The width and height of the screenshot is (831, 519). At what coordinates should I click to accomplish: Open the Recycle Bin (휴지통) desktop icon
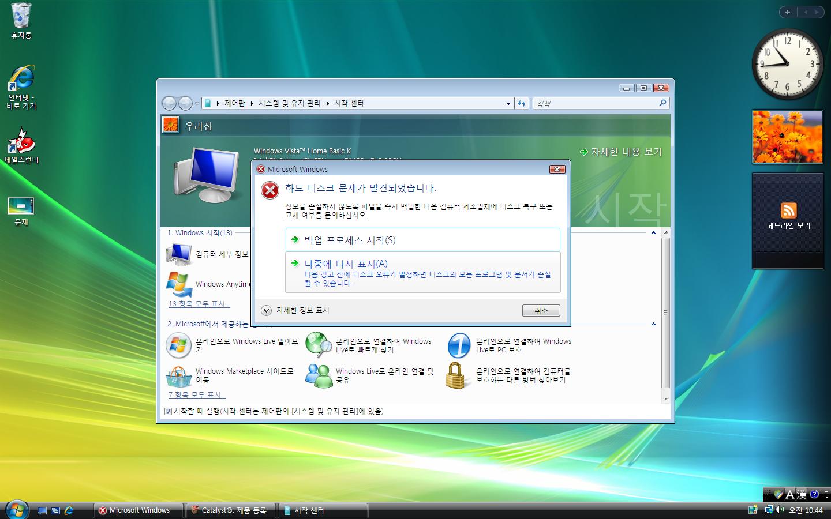(x=21, y=21)
